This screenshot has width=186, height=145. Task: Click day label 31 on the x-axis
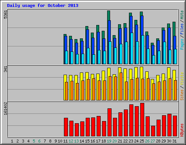[174, 141]
